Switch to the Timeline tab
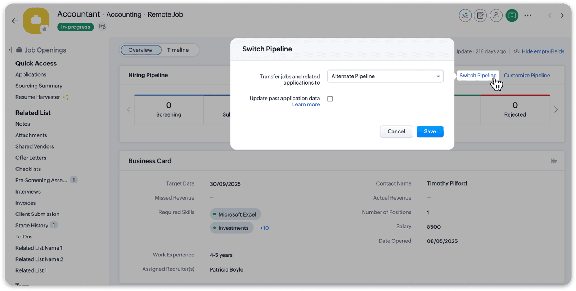This screenshot has width=576, height=291. (178, 50)
